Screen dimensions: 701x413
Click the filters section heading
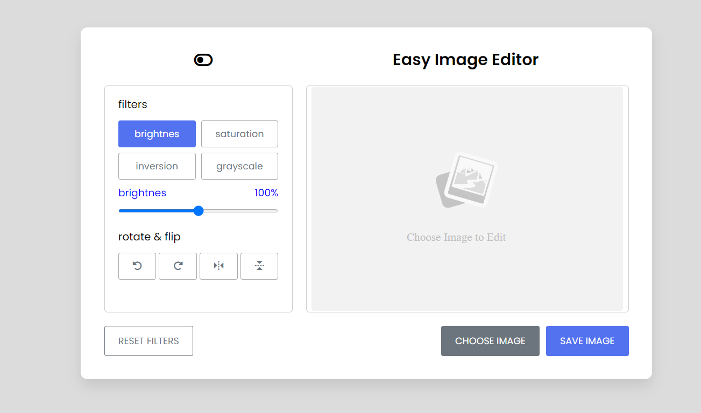(x=132, y=104)
